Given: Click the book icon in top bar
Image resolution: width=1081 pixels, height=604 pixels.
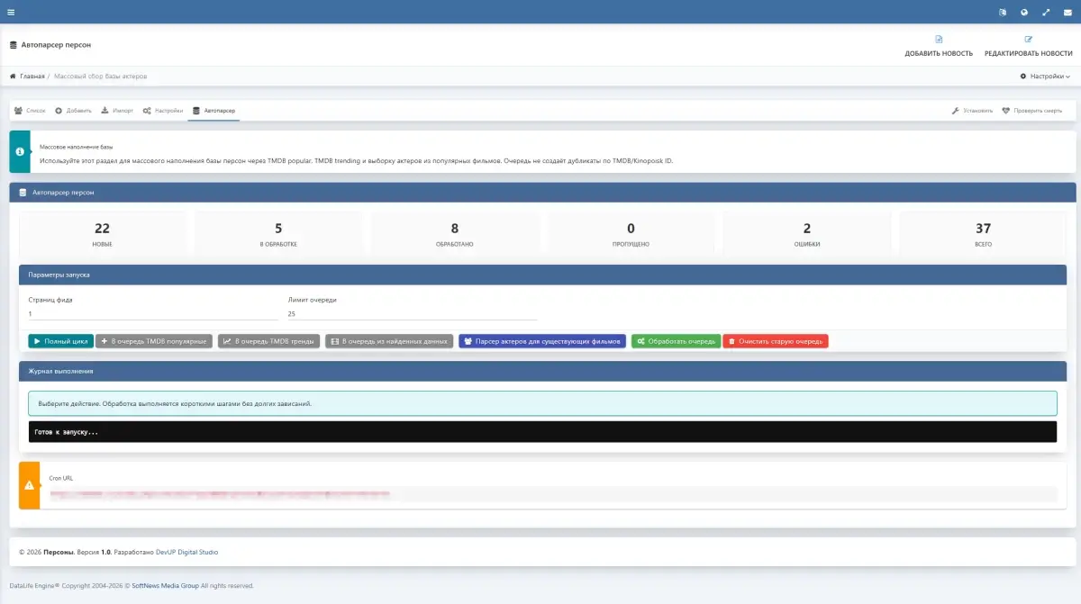Looking at the screenshot, I should coord(1003,12).
